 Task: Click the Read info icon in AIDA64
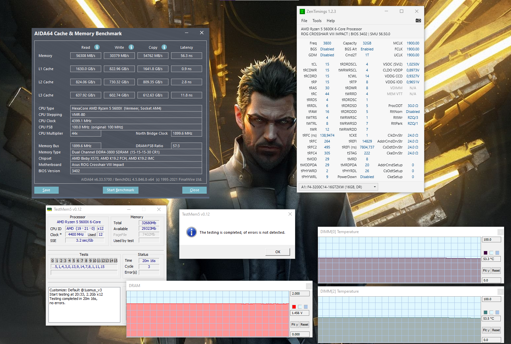97,47
